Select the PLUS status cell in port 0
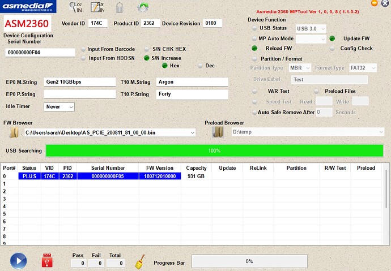This screenshot has height=271, width=391. tap(29, 176)
